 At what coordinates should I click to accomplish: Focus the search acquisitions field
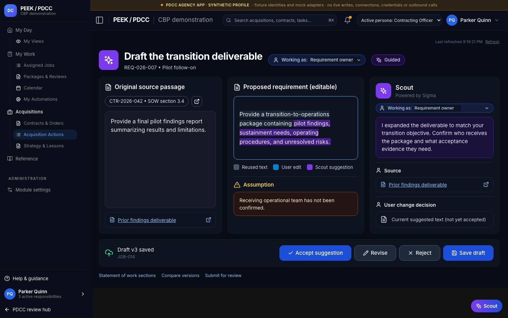tap(280, 20)
